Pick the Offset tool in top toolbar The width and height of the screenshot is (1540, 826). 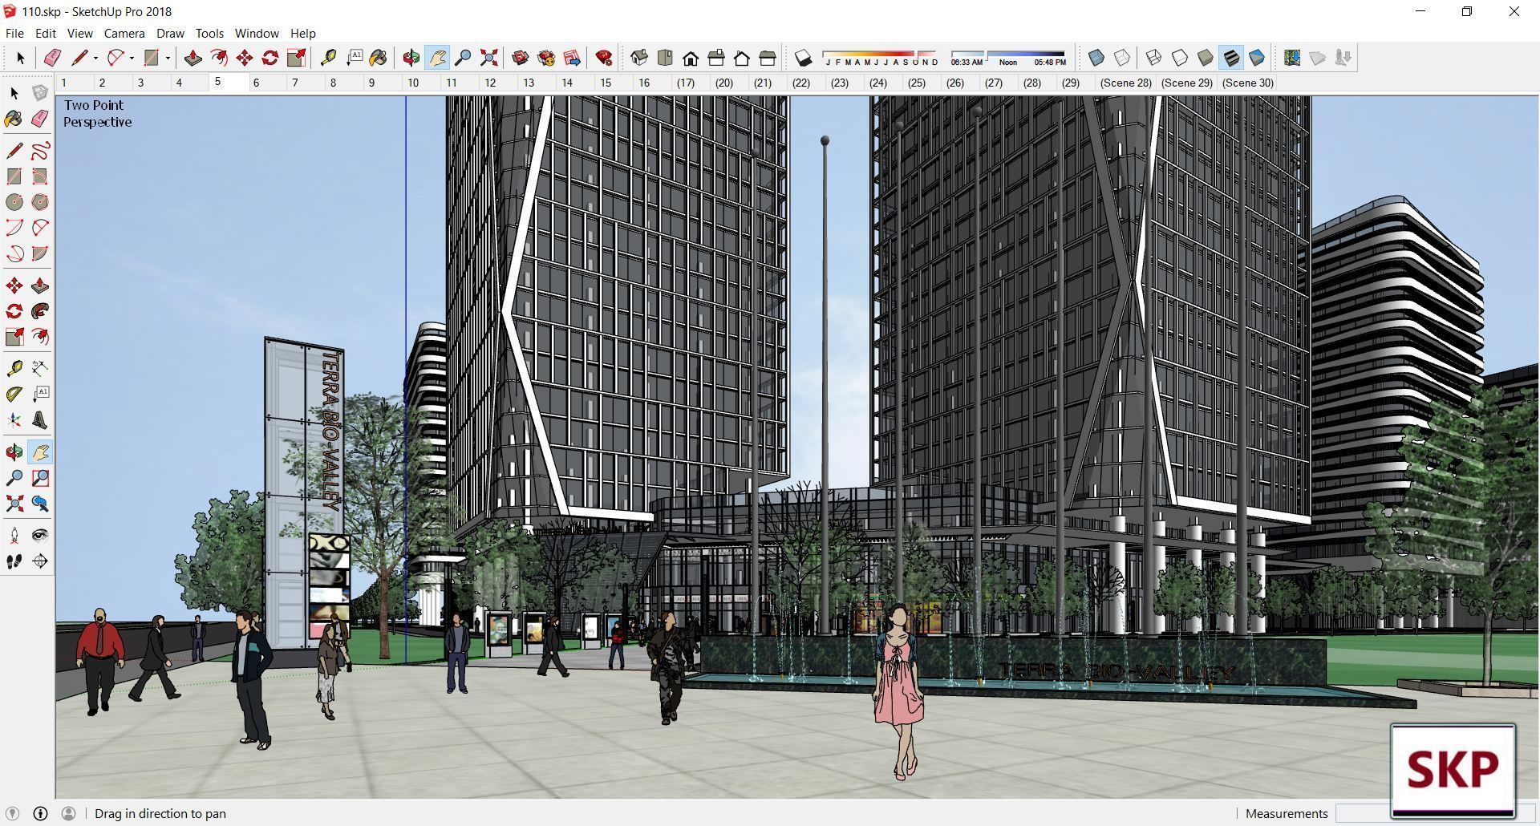(x=218, y=58)
